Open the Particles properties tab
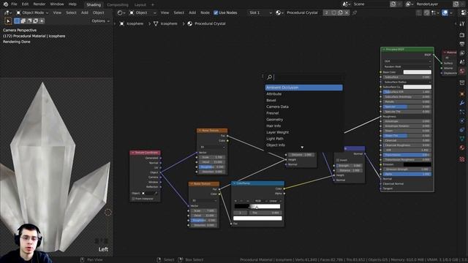The height and width of the screenshot is (263, 468). [x=462, y=112]
